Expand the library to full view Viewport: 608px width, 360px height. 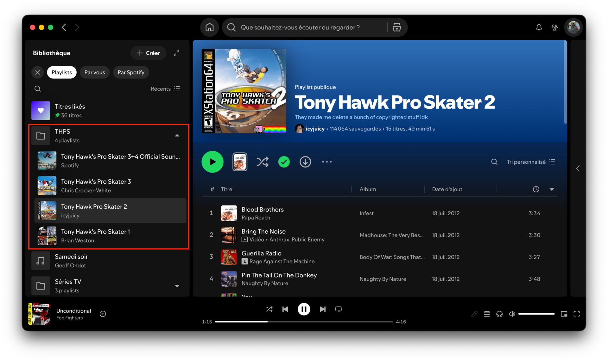coord(176,53)
